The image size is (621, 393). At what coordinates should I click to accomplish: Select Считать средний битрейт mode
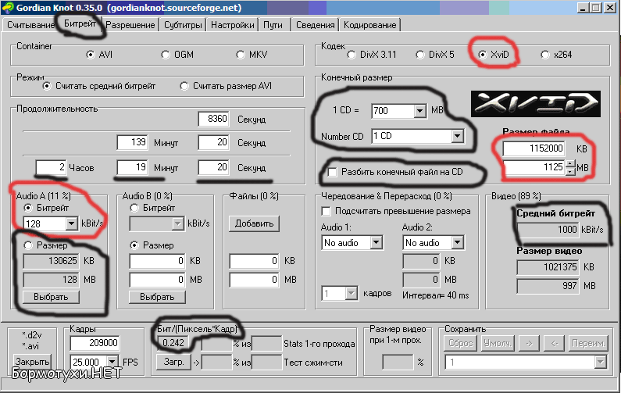coord(47,86)
